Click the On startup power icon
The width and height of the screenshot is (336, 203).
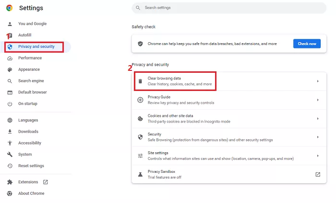tap(10, 104)
